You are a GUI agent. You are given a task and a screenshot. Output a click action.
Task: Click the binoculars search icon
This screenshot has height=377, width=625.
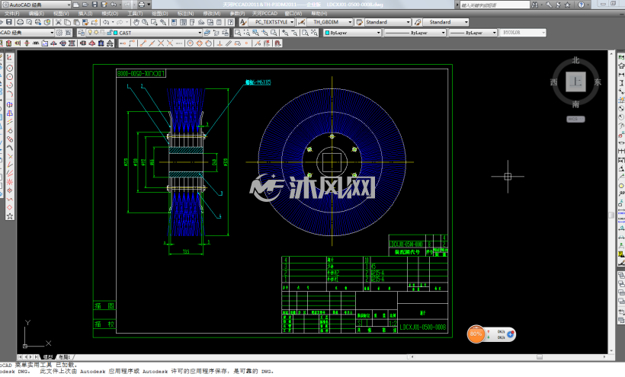coord(535,5)
